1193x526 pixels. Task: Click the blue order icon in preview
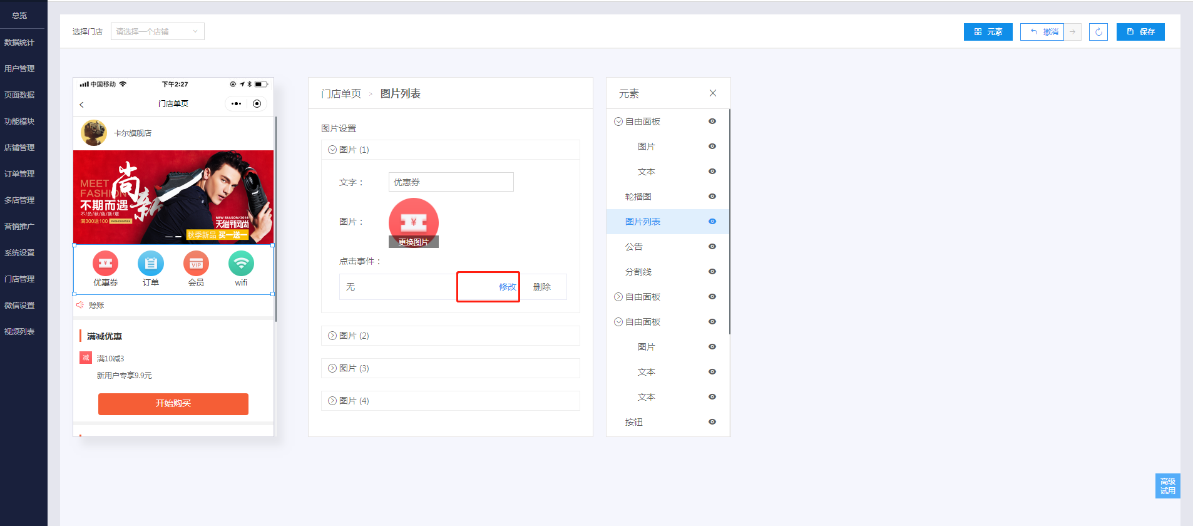click(x=151, y=264)
